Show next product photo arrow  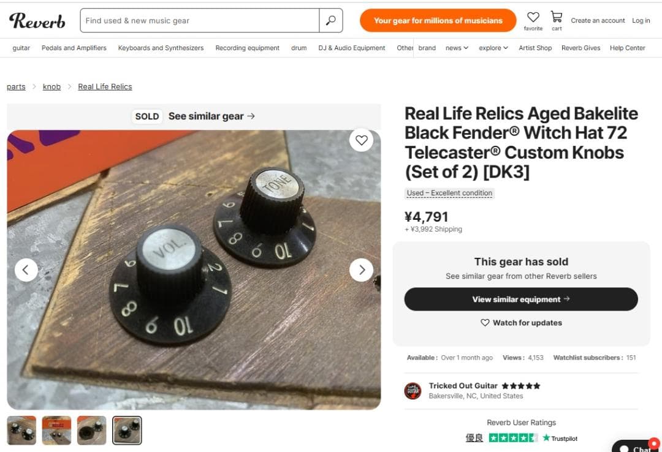(362, 270)
